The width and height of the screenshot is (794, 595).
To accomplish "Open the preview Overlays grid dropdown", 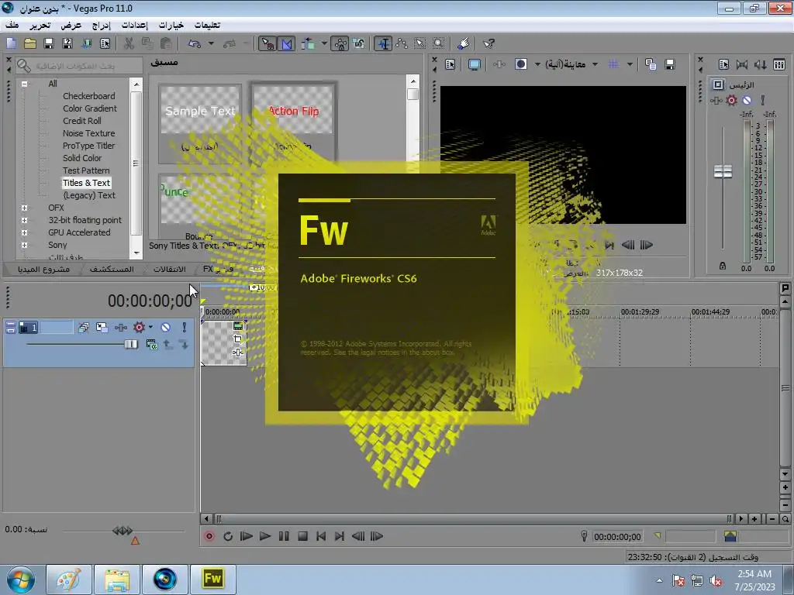I will (x=630, y=64).
